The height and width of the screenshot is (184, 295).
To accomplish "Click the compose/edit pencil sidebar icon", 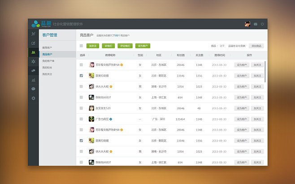I will coord(33,43).
